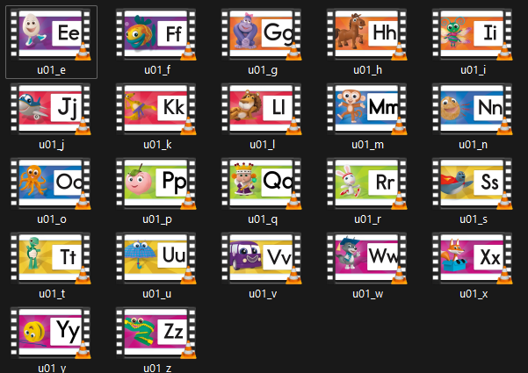Click the file name u01_h
The height and width of the screenshot is (373, 528).
tap(368, 70)
